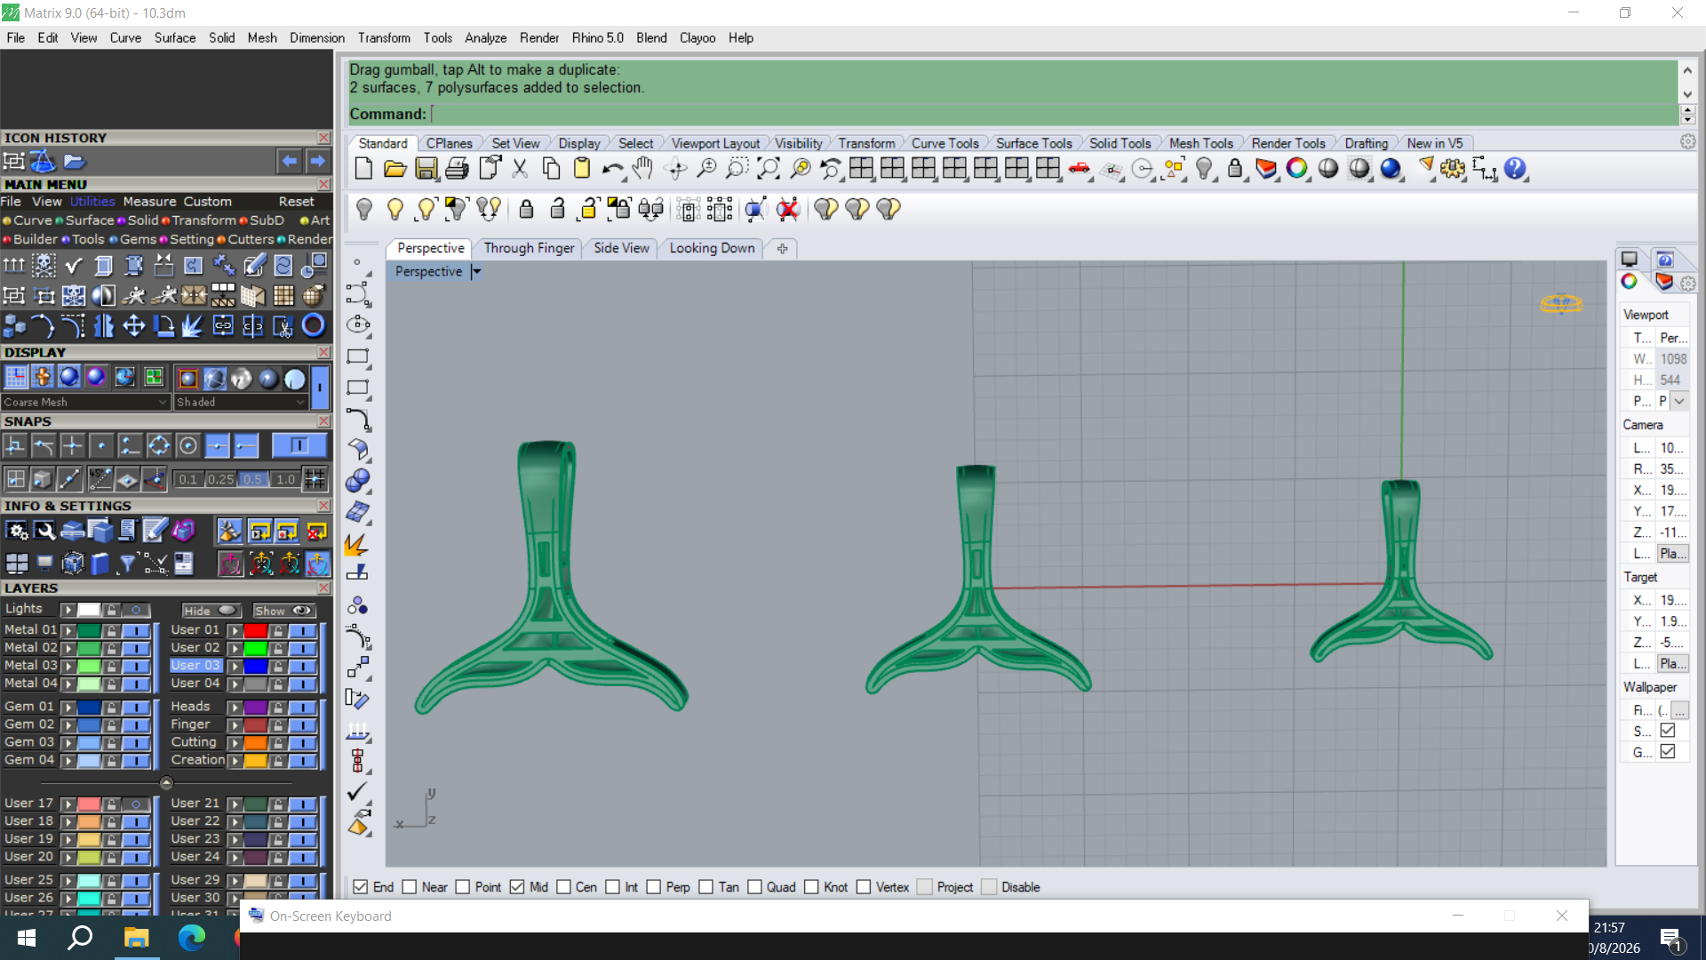This screenshot has width=1706, height=960.
Task: Click the red car Zoom icon
Action: point(1080,169)
